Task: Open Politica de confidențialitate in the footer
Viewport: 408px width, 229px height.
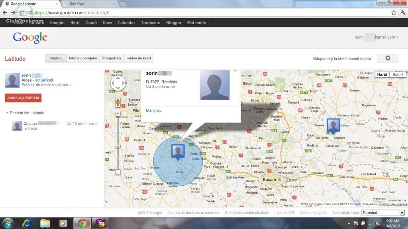Action: 247,213
